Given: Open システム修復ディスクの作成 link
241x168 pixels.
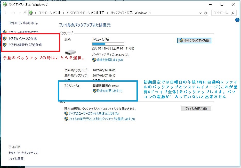Looking at the screenshot, I should tap(25, 45).
